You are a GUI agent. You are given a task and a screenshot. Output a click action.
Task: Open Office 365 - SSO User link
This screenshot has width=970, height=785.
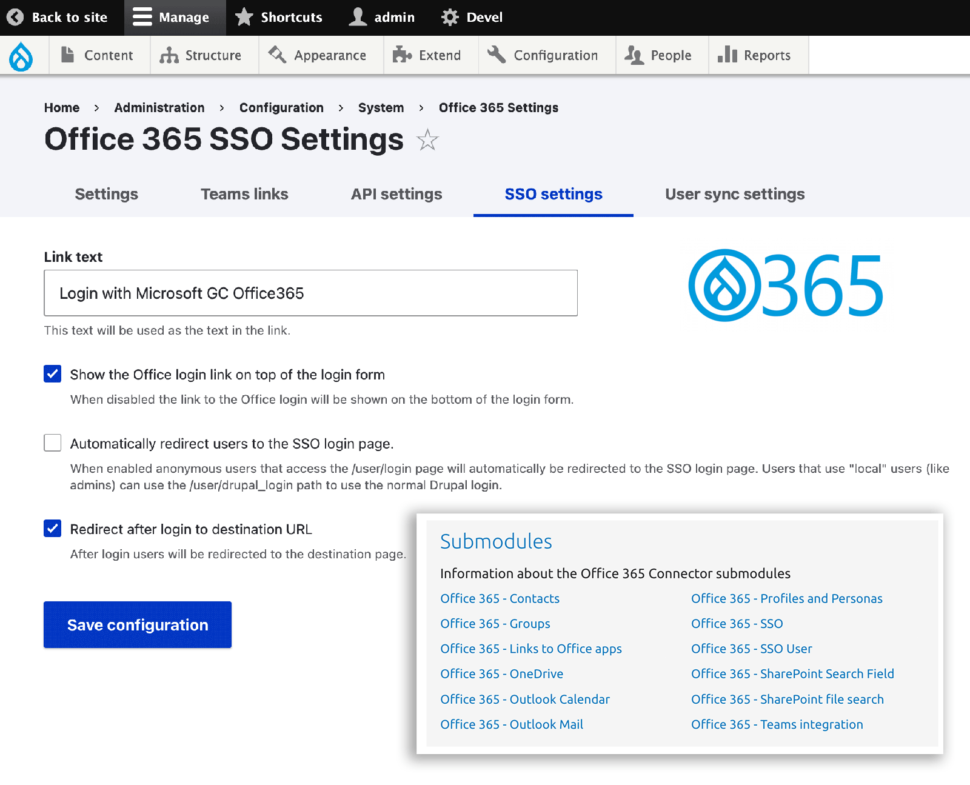point(752,649)
